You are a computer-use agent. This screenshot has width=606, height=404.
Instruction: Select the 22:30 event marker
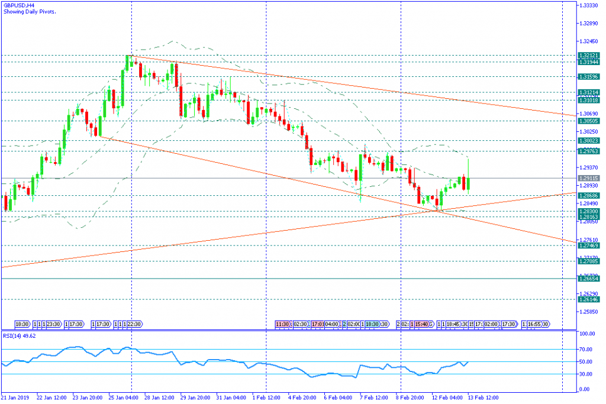click(x=133, y=324)
